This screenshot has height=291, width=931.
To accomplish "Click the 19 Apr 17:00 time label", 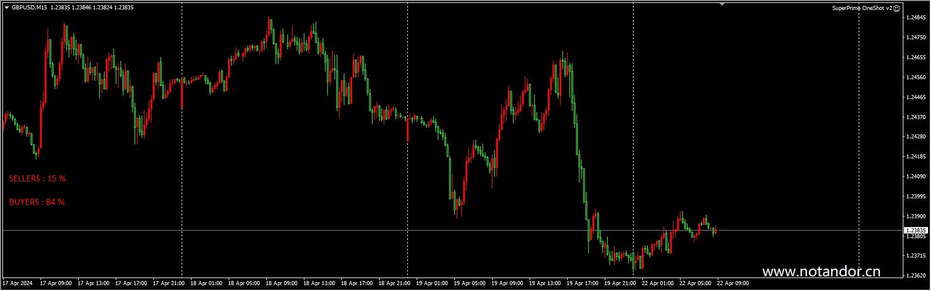I will tap(582, 283).
